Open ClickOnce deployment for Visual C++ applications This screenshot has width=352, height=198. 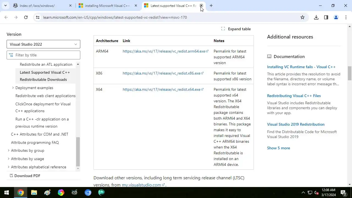point(43,108)
